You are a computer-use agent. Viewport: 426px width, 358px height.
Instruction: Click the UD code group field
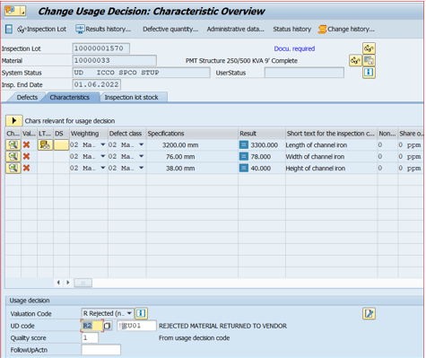coord(136,326)
